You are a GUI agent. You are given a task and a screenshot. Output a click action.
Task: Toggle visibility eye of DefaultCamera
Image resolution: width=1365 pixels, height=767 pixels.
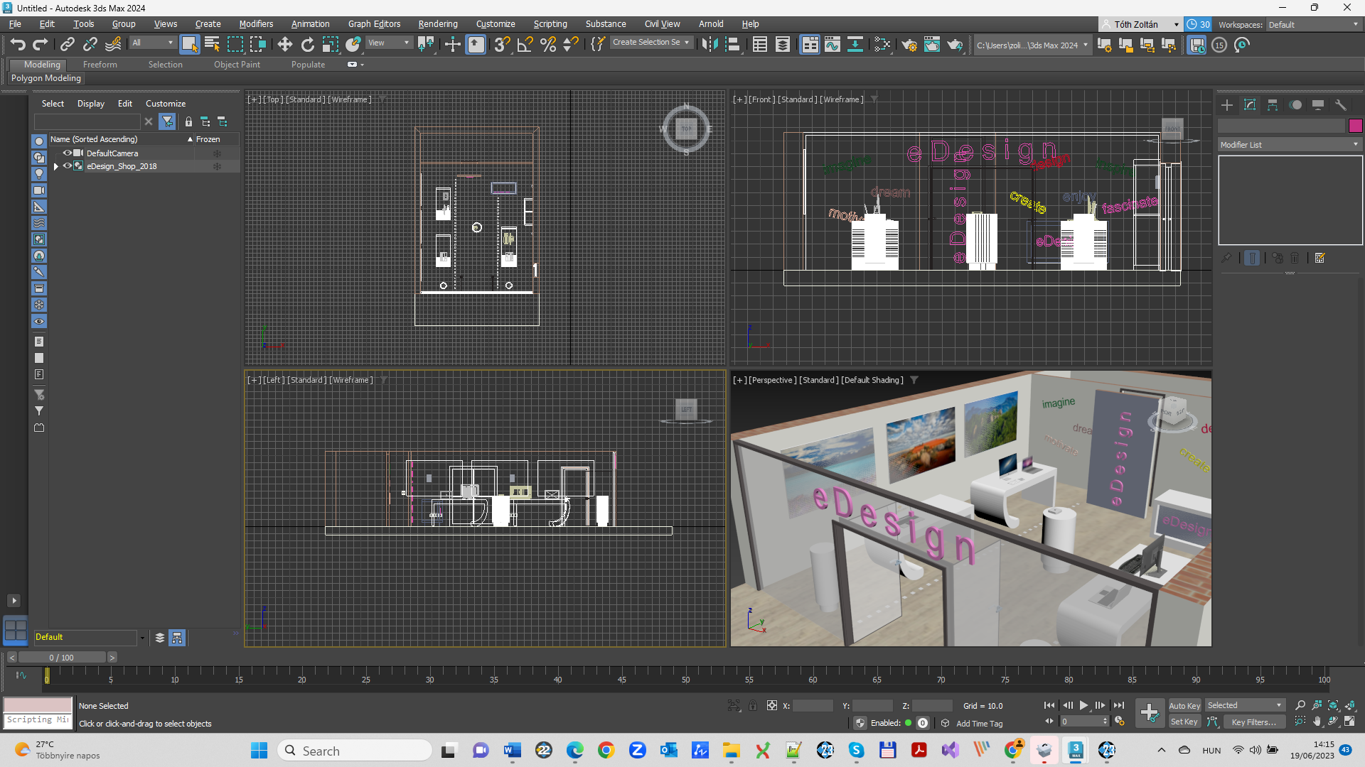point(68,153)
